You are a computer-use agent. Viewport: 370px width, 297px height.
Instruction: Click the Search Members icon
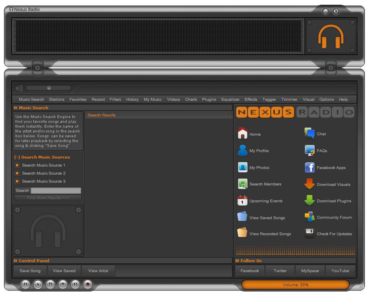243,184
